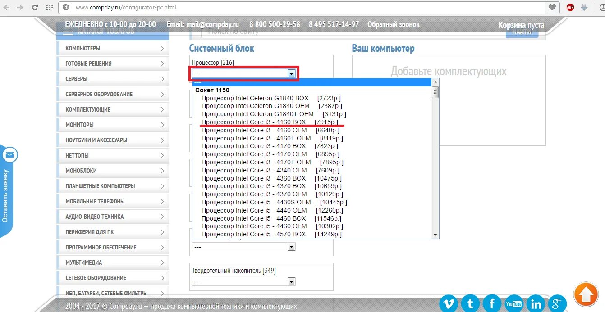
Task: Expand НЕТТОПЫ category chevron
Action: click(x=162, y=155)
